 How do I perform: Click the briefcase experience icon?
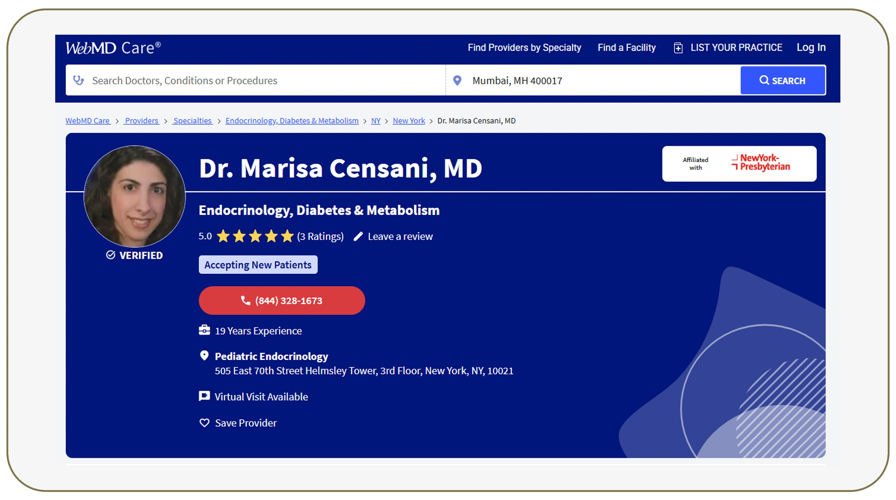204,330
